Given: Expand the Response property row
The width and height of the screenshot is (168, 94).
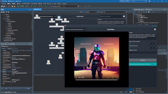Looking at the screenshot, I should tap(2, 80).
